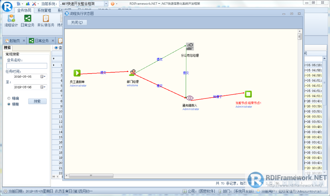Click the help question mark icon
This screenshot has width=330, height=196.
click(x=112, y=4)
